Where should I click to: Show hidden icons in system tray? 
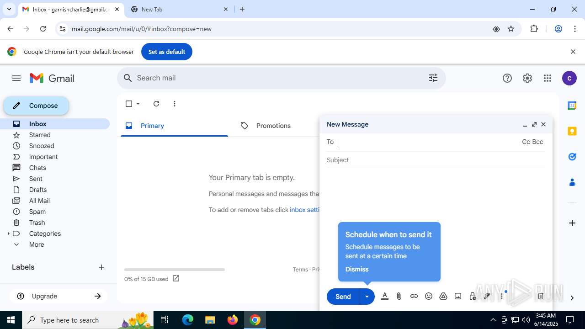click(x=493, y=320)
